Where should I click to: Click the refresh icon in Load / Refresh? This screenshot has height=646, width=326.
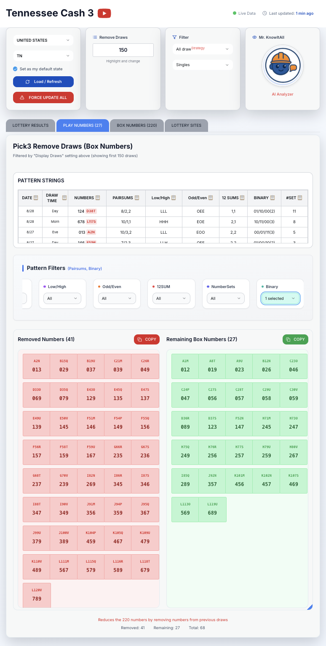coord(28,82)
